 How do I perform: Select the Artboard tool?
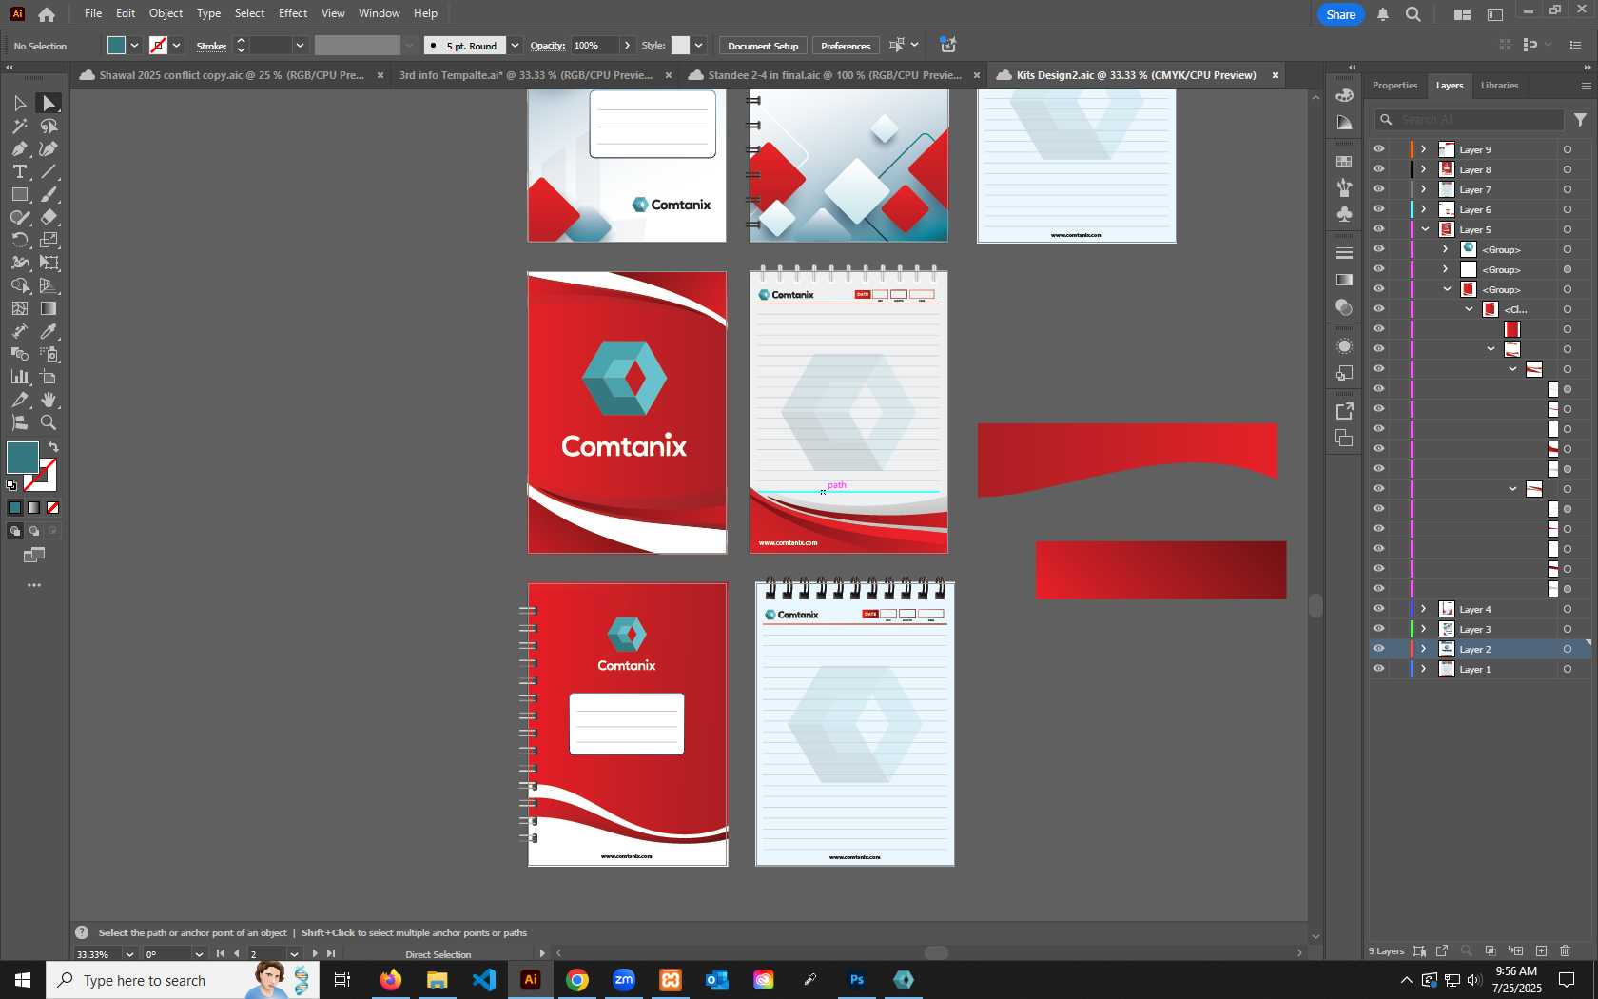(x=49, y=377)
